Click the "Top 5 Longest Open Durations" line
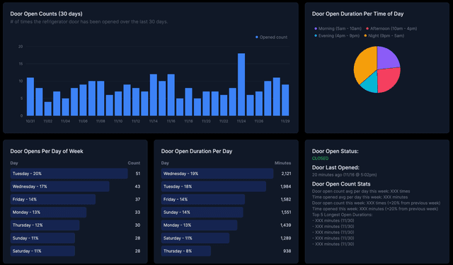Image resolution: width=453 pixels, height=265 pixels. (342, 215)
